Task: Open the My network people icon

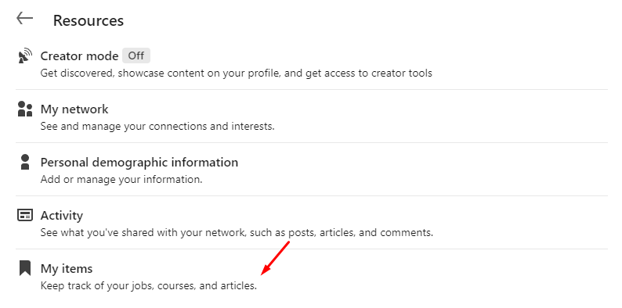Action: (x=25, y=109)
